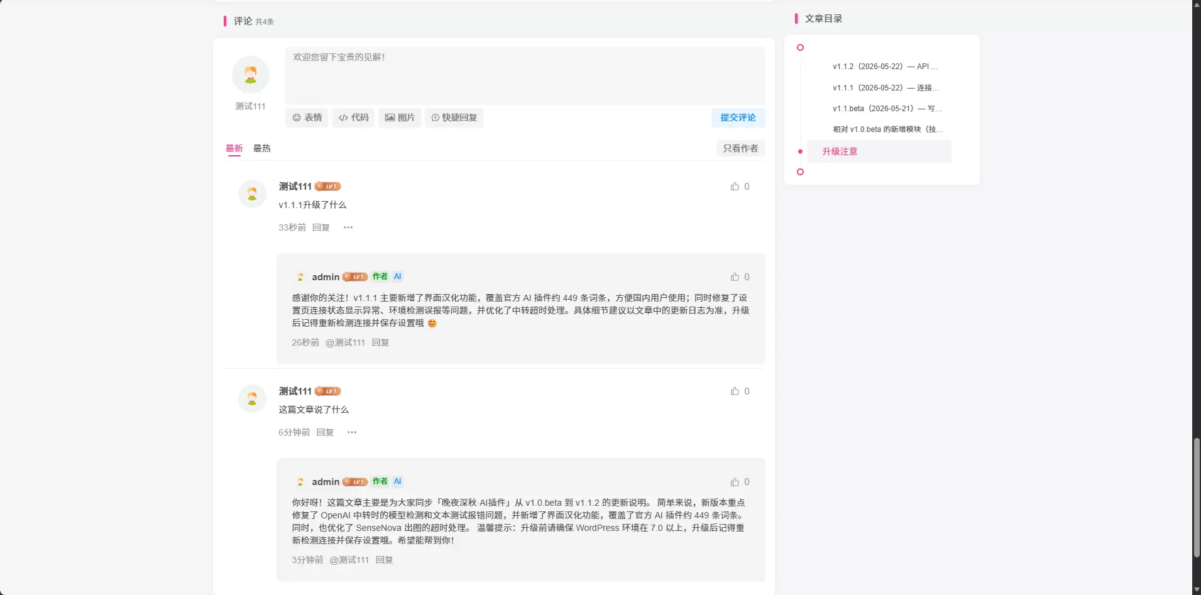
Task: Submit the comment with 提交评论
Action: [x=738, y=117]
